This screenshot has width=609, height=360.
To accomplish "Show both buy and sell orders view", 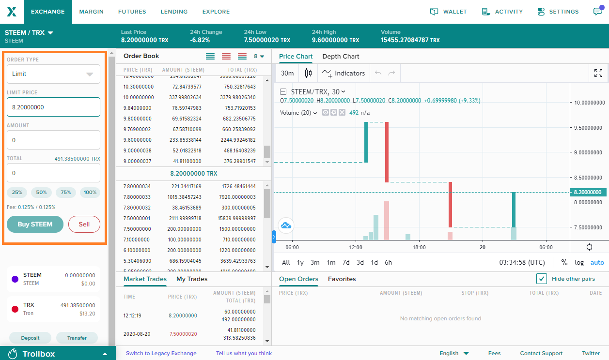I will point(242,56).
